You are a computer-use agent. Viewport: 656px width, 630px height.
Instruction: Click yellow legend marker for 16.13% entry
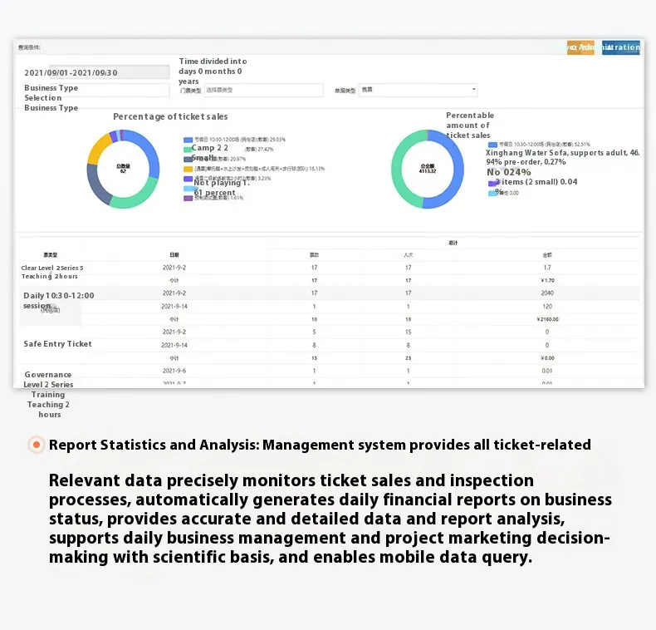coord(188,169)
